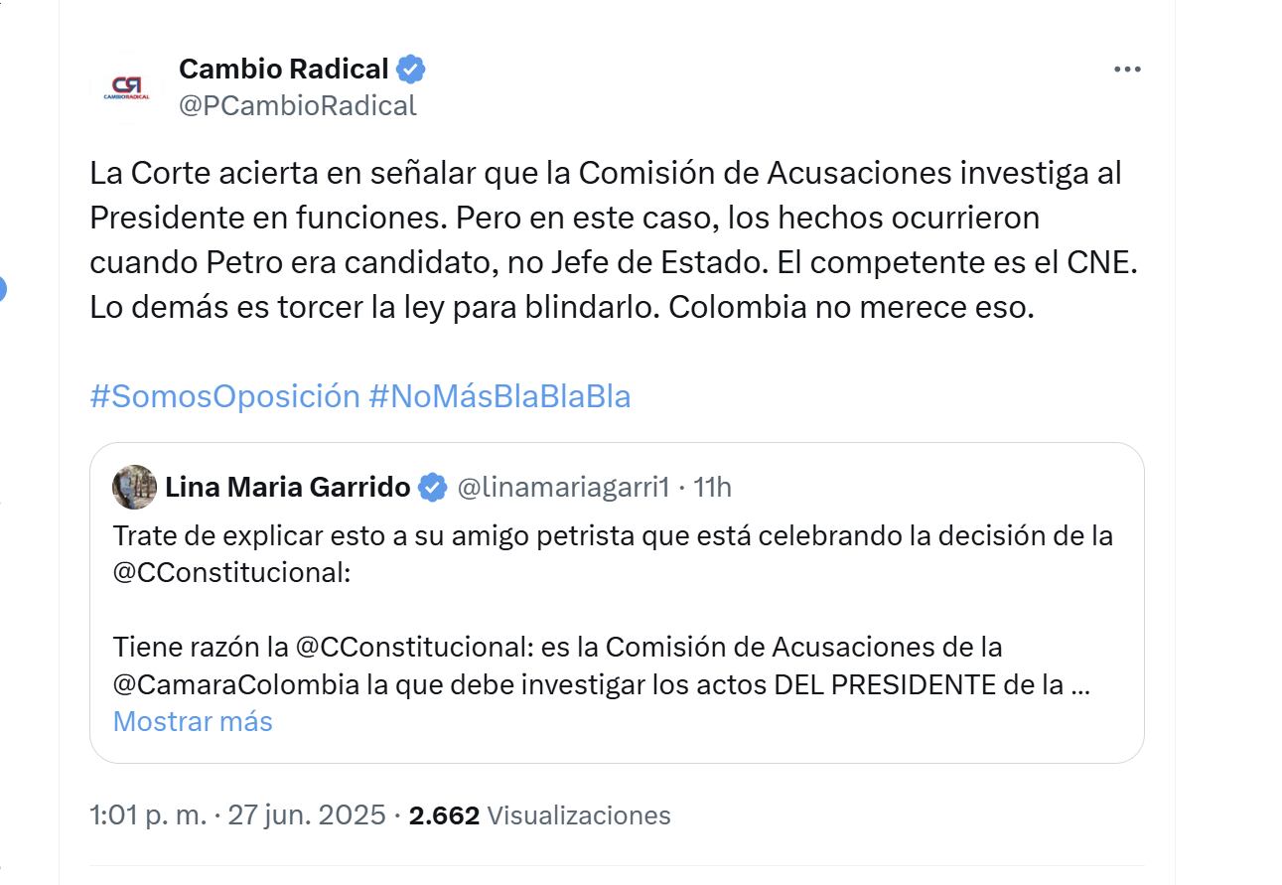The height and width of the screenshot is (885, 1282).
Task: Select the Cambio Radical display name
Action: pyautogui.click(x=282, y=68)
